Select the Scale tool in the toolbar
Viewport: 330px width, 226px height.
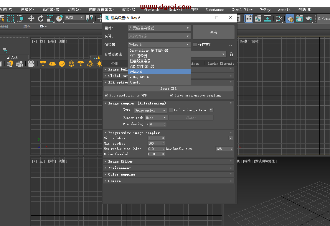(50, 18)
